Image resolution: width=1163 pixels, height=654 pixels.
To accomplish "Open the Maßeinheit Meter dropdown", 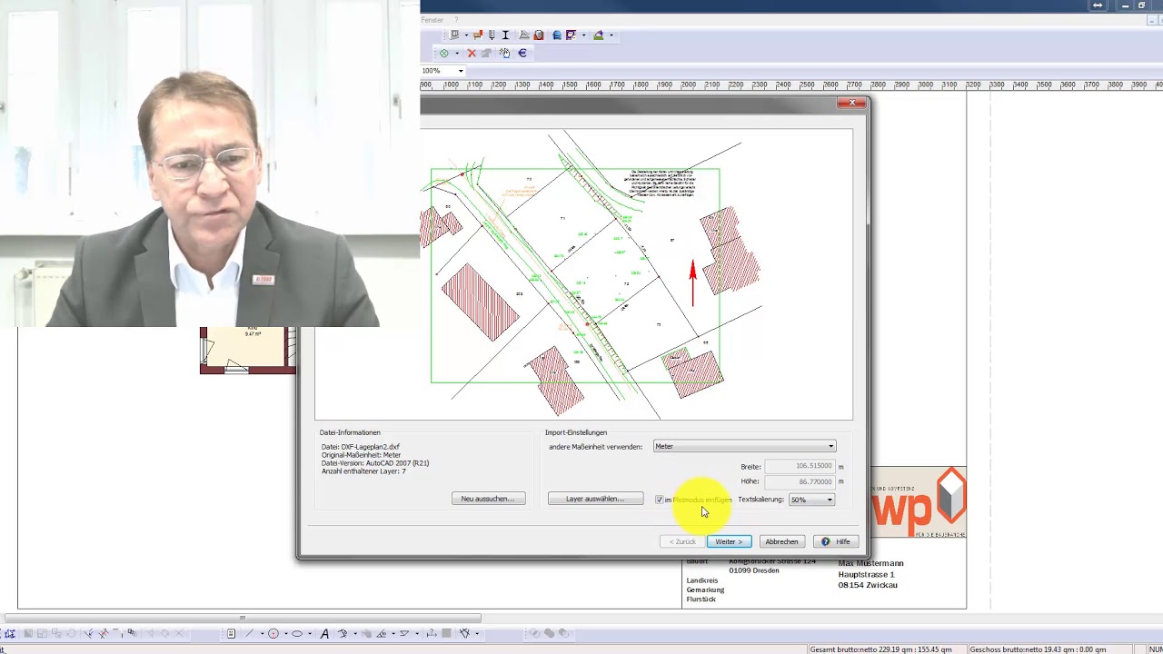I will point(744,446).
